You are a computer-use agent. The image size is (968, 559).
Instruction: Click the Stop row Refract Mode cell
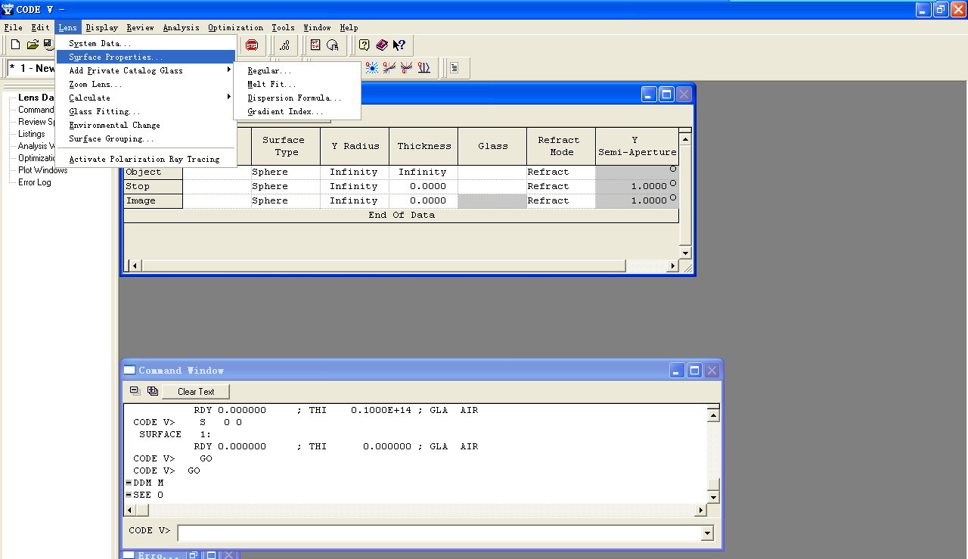click(560, 186)
